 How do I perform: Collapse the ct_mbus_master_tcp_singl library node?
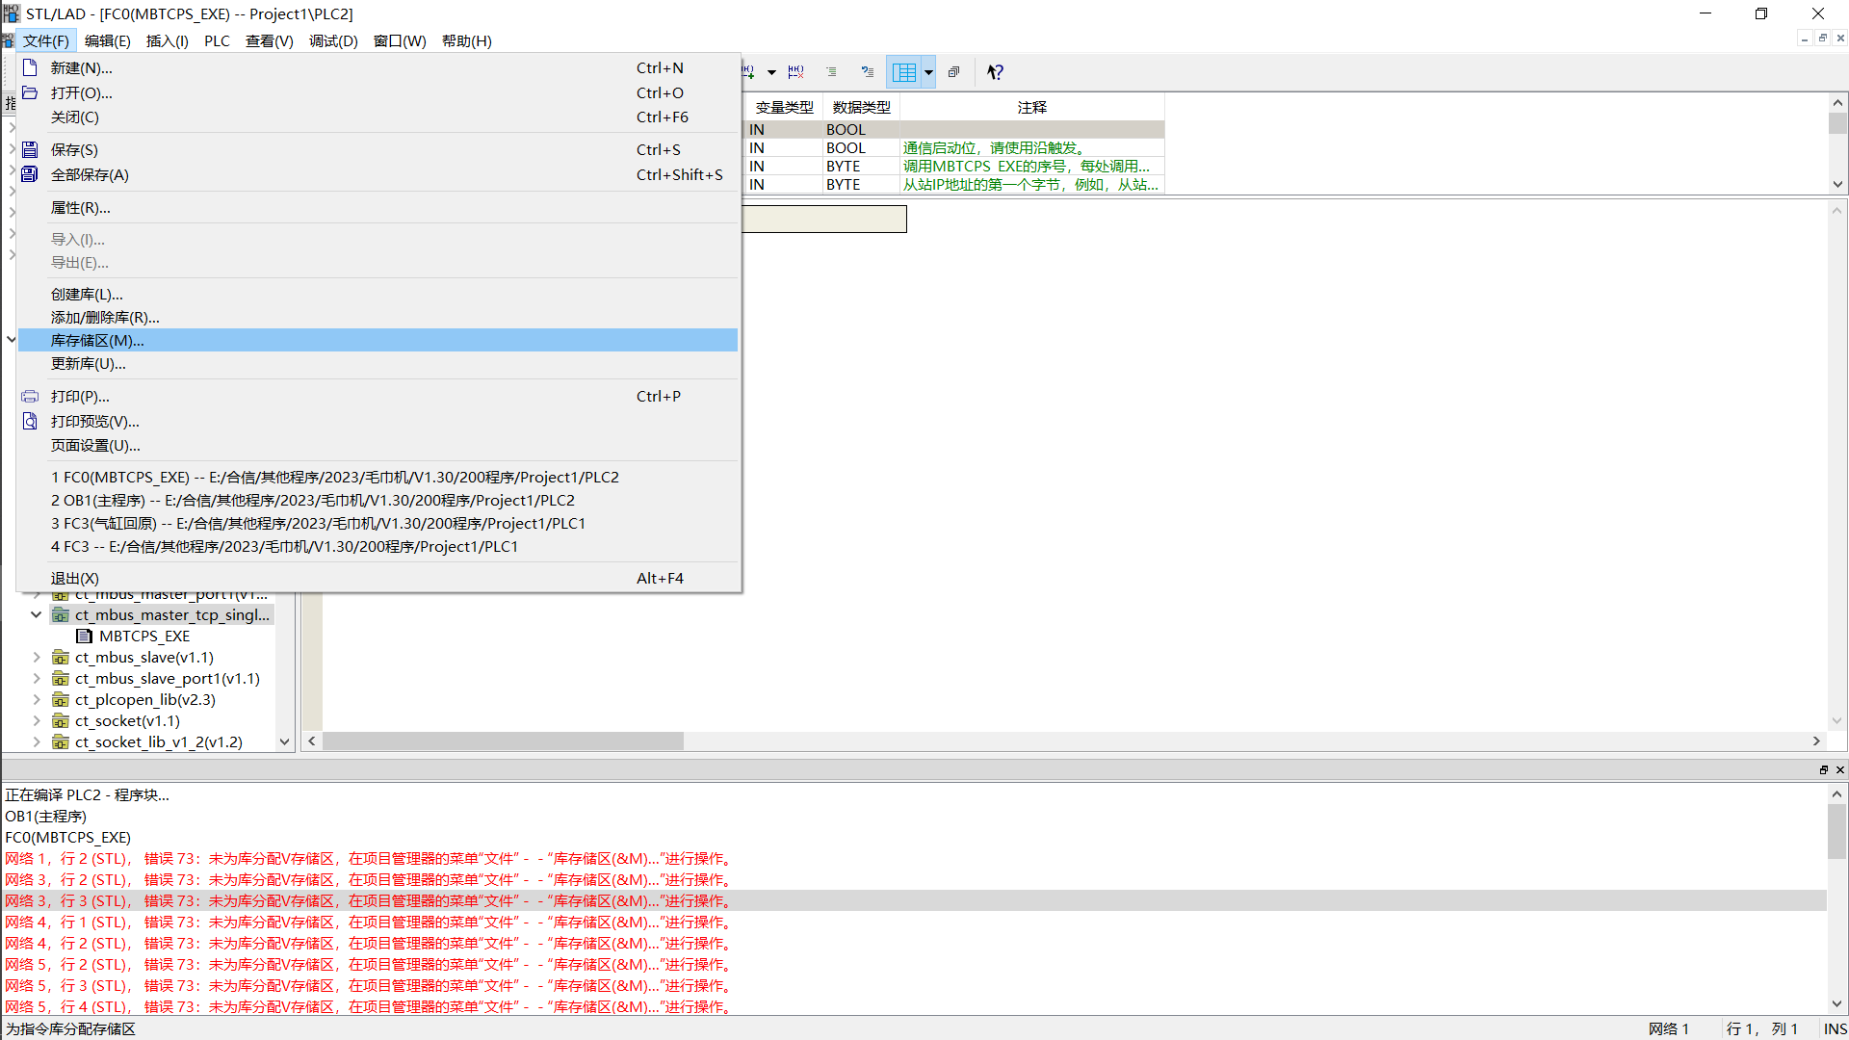click(x=37, y=614)
